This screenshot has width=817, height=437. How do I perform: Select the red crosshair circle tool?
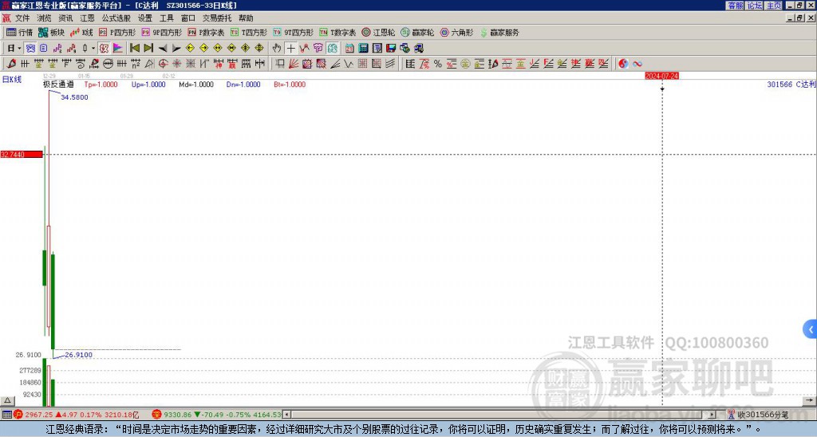click(x=163, y=64)
